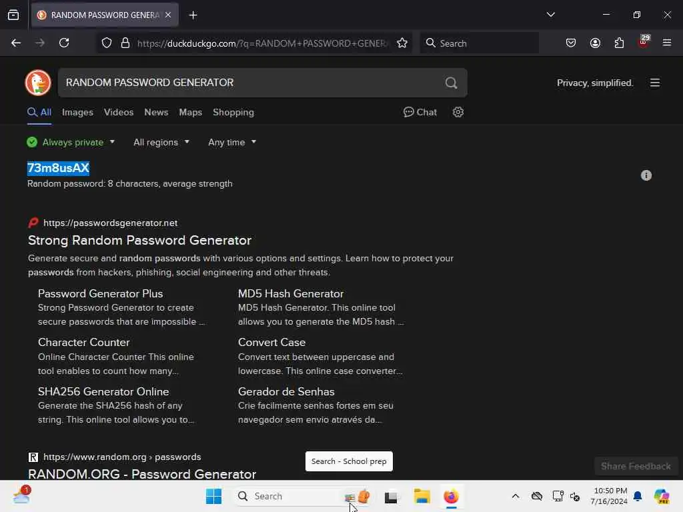Viewport: 683px width, 512px height.
Task: Open the Extensions puzzle icon
Action: pyautogui.click(x=619, y=43)
